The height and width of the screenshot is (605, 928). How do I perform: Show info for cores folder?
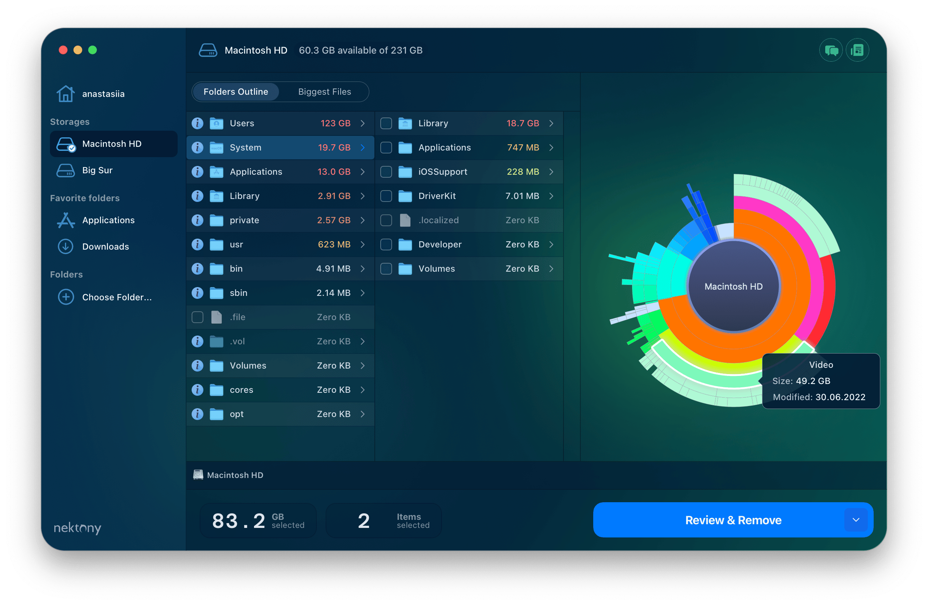pyautogui.click(x=197, y=390)
